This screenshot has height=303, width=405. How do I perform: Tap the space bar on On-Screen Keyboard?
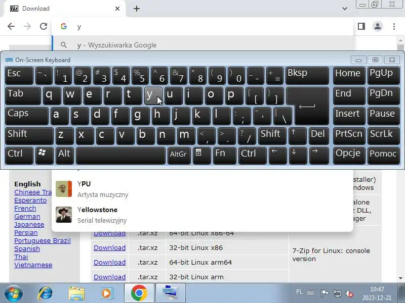[x=120, y=156]
